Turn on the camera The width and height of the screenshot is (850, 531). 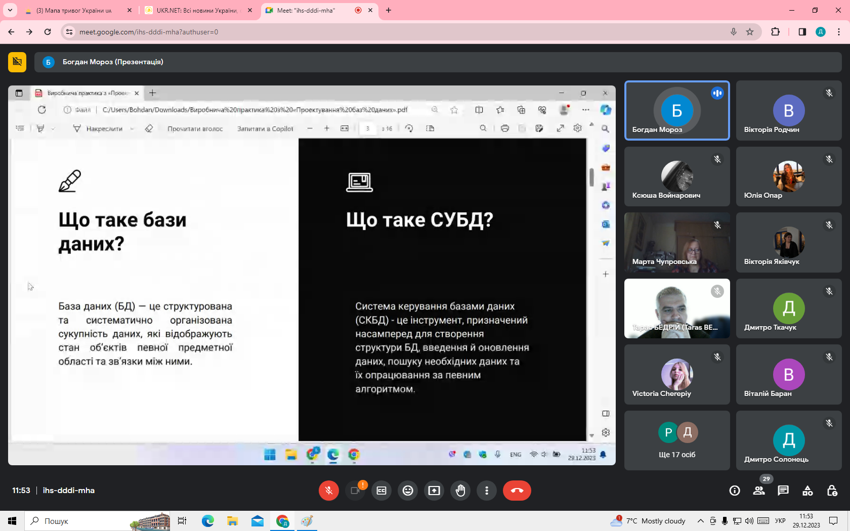point(355,491)
